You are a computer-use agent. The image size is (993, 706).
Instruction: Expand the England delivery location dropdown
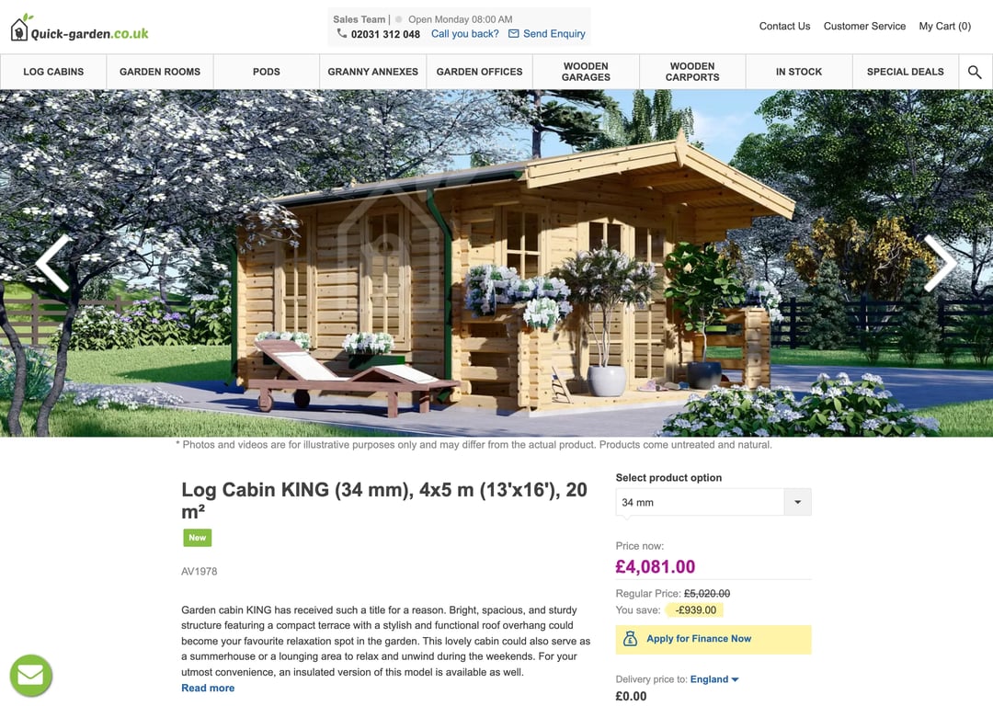pyautogui.click(x=714, y=678)
